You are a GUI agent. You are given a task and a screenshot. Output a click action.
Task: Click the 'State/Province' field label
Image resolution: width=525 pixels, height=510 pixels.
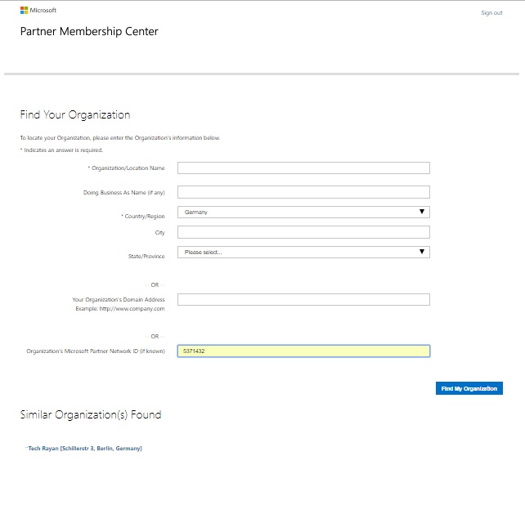coord(146,256)
